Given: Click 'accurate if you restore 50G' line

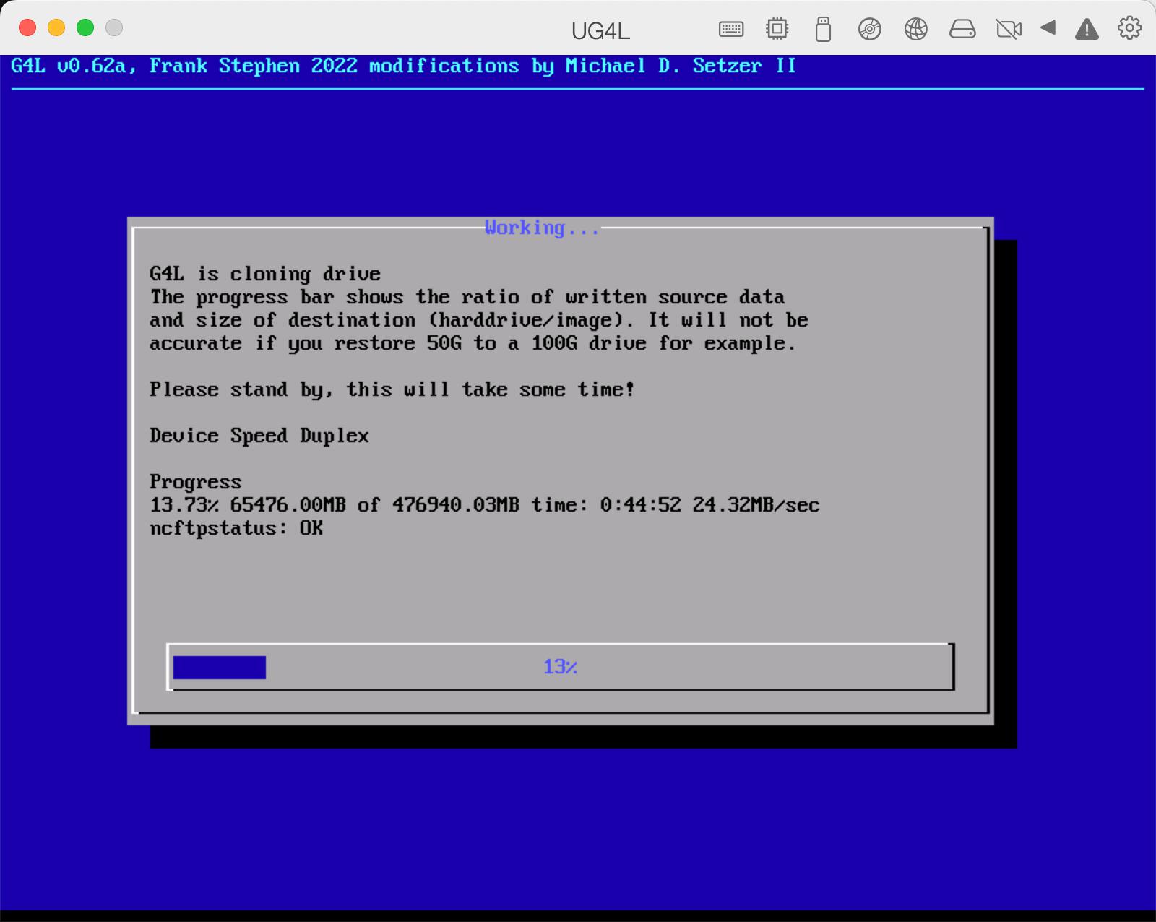Looking at the screenshot, I should pos(473,343).
